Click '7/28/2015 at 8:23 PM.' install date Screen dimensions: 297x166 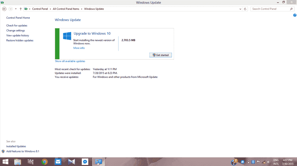pyautogui.click(x=105, y=73)
